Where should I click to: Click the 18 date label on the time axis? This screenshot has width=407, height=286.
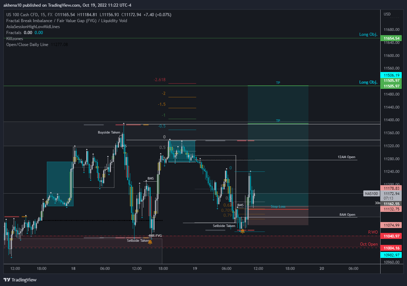point(73,268)
